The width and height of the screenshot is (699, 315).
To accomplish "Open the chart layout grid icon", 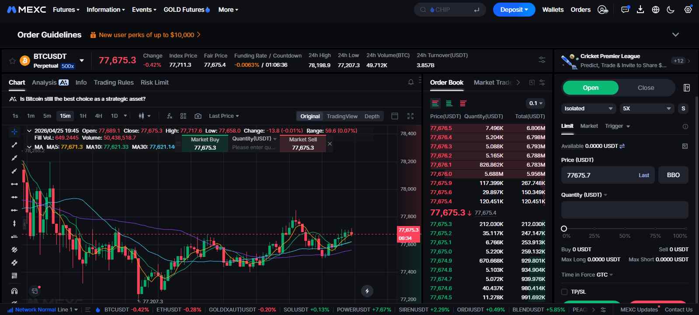I will click(x=183, y=116).
